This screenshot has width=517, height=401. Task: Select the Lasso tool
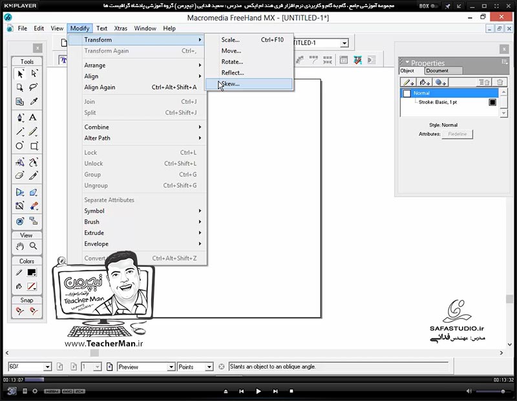coord(34,87)
